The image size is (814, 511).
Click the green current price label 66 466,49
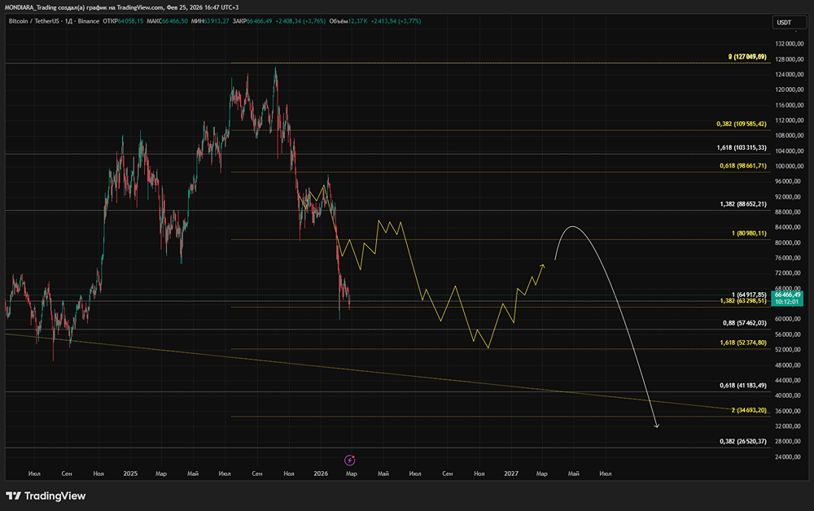coord(789,295)
